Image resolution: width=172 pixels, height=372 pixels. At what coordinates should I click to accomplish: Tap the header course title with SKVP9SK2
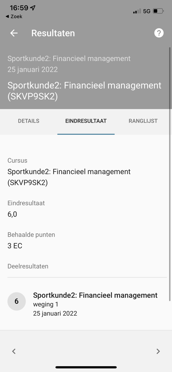[x=84, y=91]
